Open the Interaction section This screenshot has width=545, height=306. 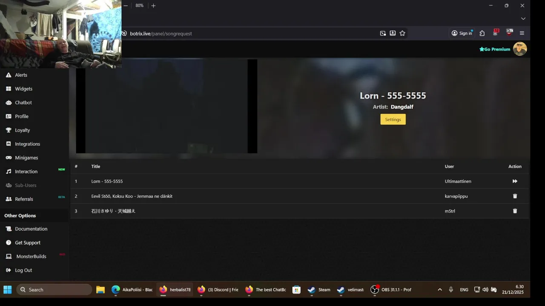tap(26, 172)
